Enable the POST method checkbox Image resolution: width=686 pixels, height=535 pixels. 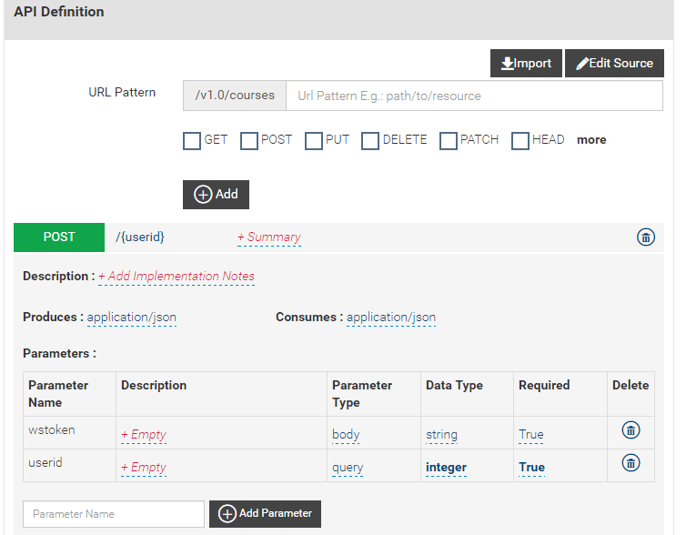tap(249, 141)
